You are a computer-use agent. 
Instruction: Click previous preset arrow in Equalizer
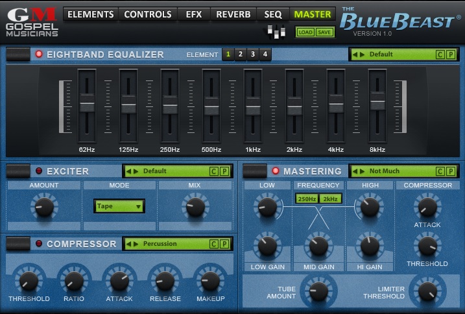click(355, 54)
